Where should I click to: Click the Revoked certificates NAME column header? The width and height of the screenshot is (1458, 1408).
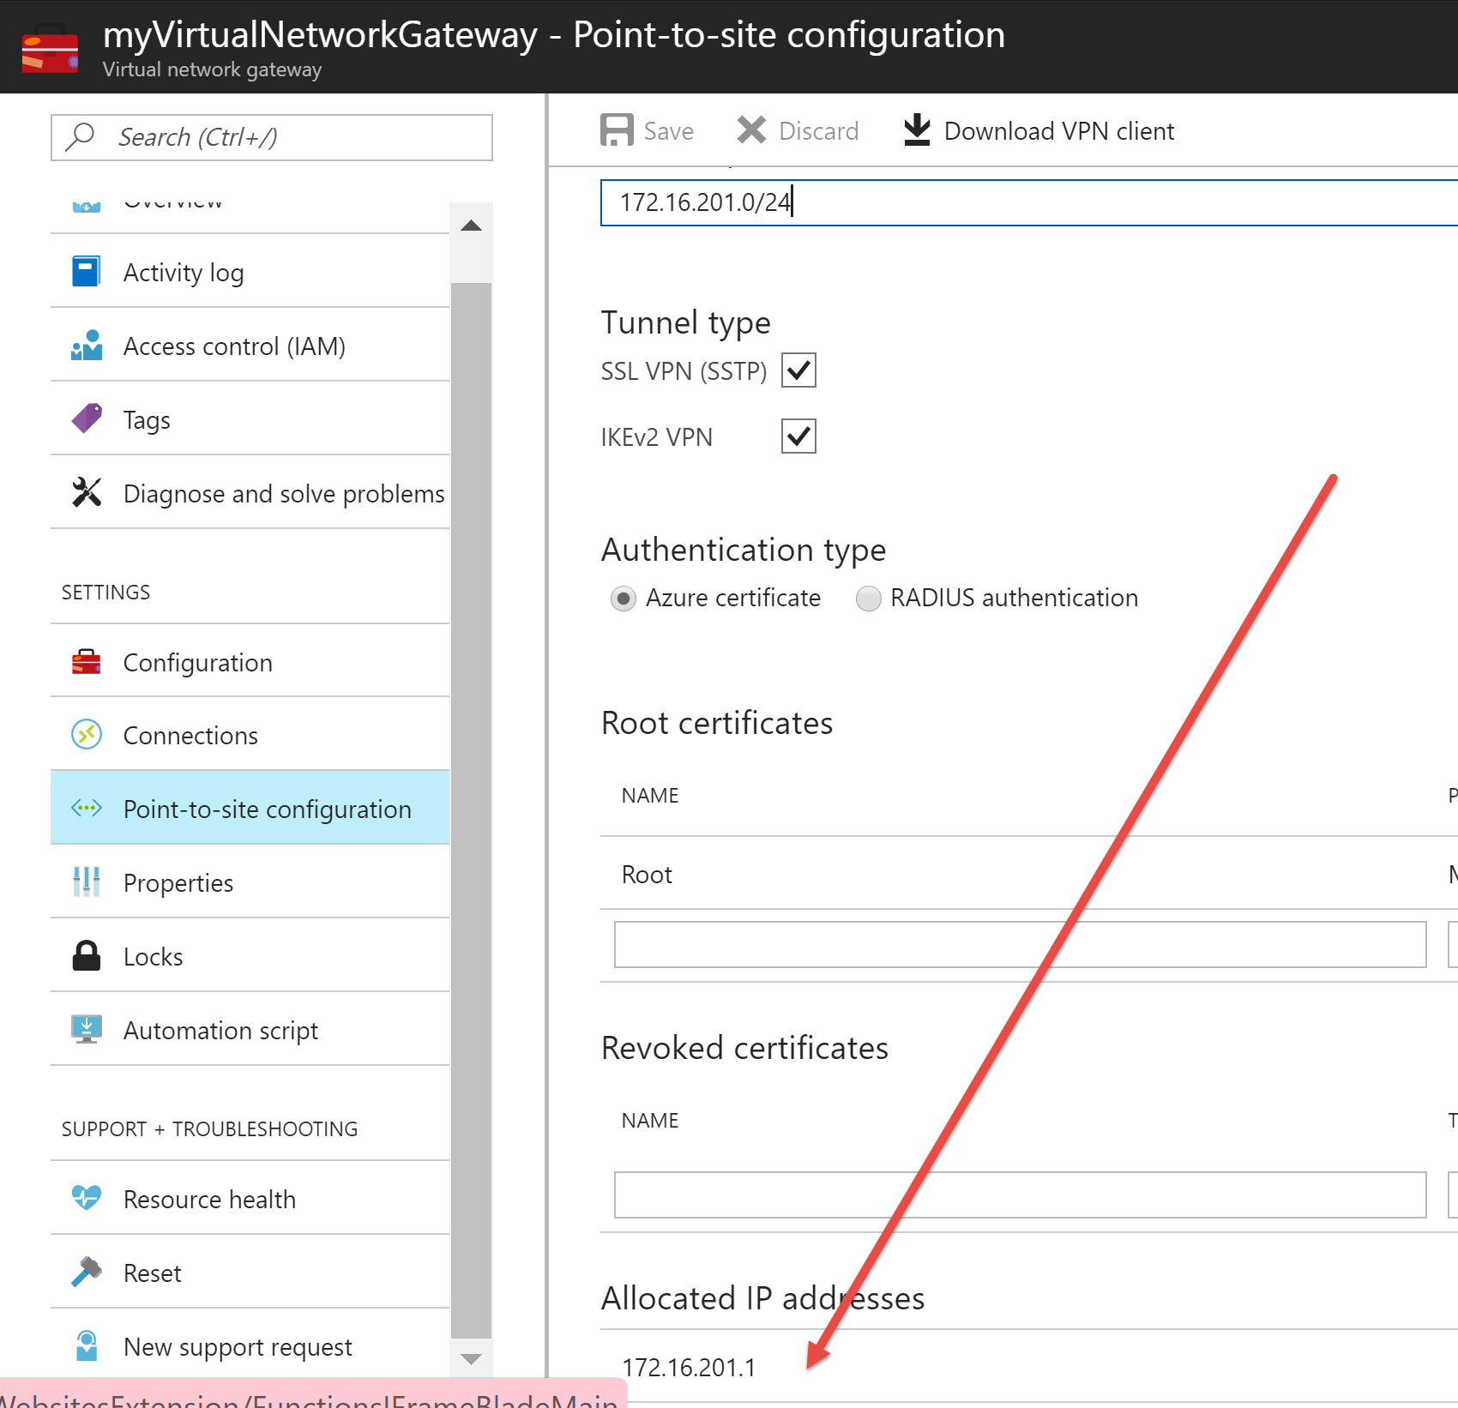[650, 1121]
